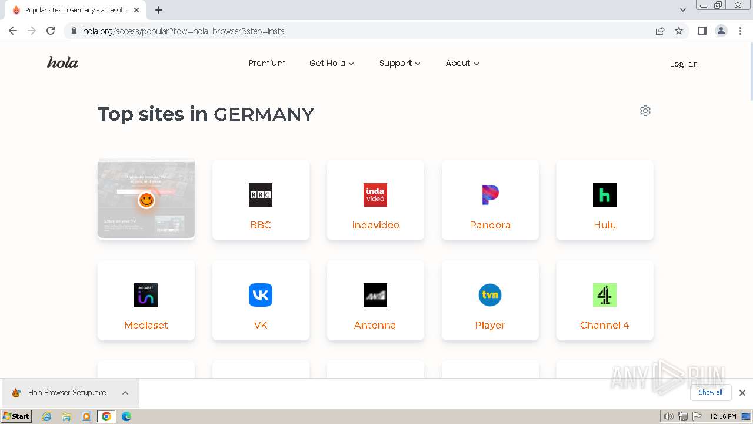Click the Player text label
Screen dimensions: 753x424
[490, 325]
